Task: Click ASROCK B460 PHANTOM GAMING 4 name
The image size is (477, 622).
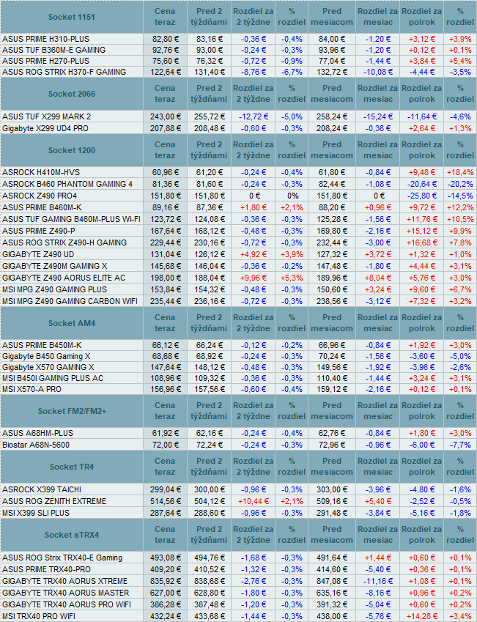Action: 67,184
